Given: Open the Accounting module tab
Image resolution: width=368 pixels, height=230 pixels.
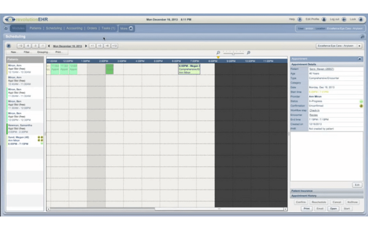Looking at the screenshot, I should [x=74, y=28].
